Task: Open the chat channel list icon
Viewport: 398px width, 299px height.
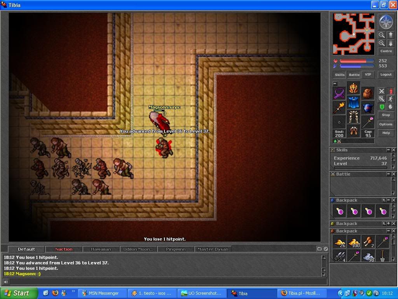Action: 319,249
